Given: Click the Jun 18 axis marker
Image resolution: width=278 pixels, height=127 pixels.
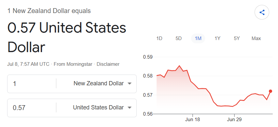Looking at the screenshot, I should (x=192, y=120).
